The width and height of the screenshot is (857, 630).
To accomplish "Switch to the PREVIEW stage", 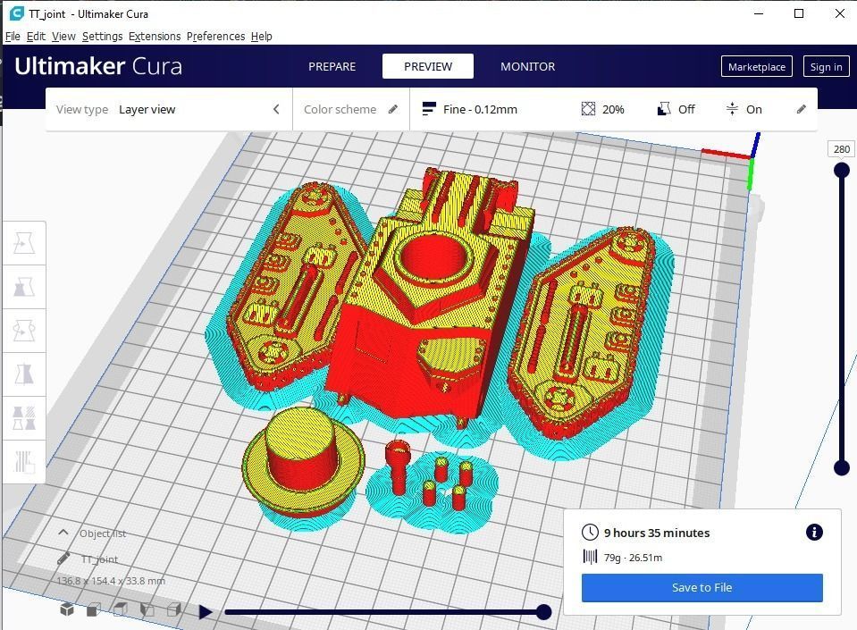I will pyautogui.click(x=428, y=66).
